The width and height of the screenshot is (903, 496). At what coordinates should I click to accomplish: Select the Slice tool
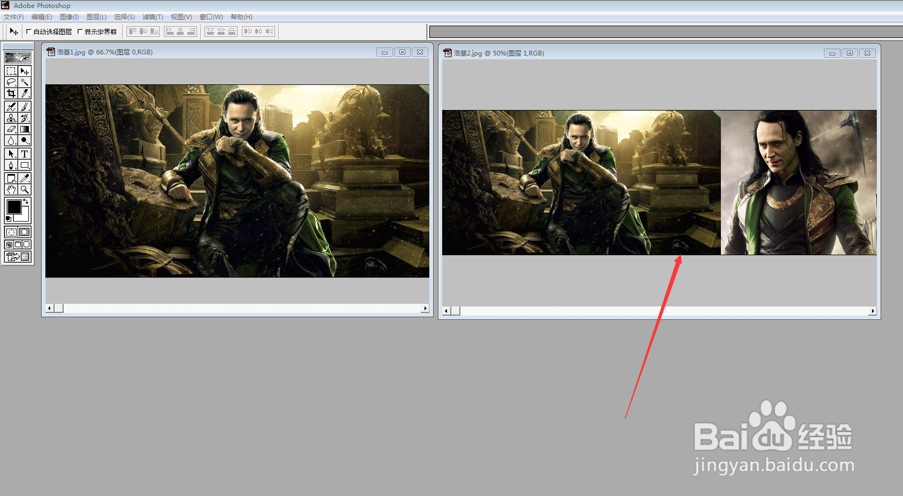tap(25, 93)
